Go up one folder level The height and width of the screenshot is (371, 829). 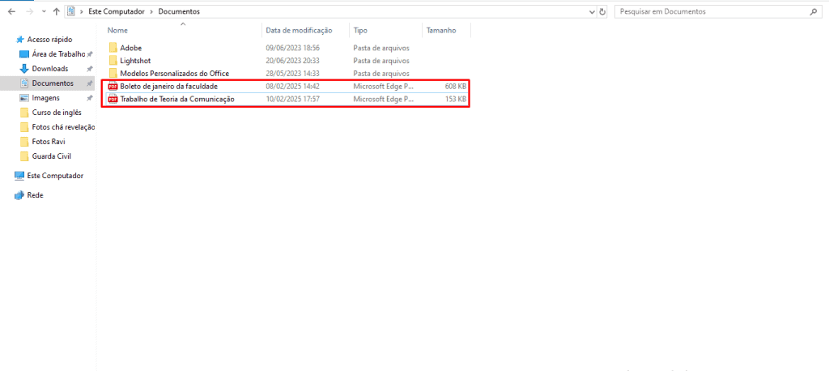click(x=56, y=11)
